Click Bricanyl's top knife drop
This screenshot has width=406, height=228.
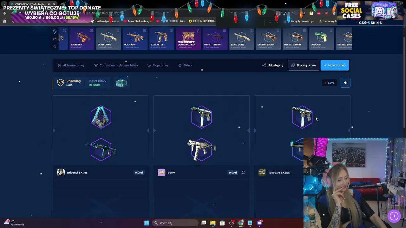(101, 117)
